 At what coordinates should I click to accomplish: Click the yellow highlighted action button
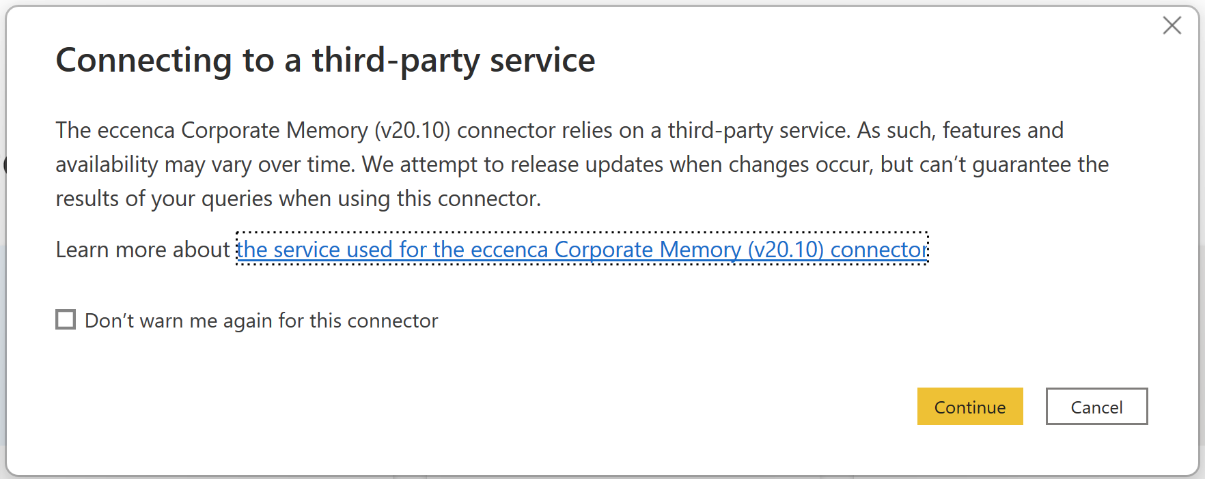[970, 406]
